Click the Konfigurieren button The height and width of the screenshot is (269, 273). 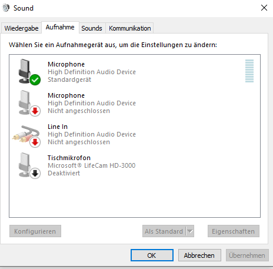35,231
